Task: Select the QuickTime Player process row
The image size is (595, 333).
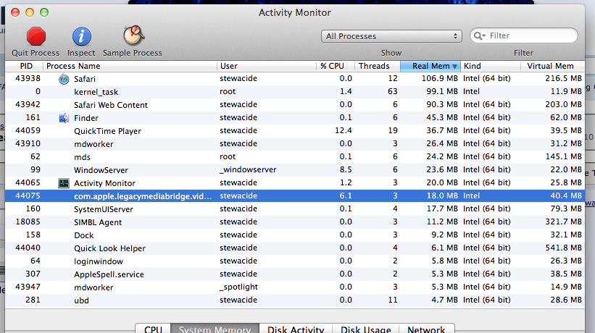Action: click(295, 131)
